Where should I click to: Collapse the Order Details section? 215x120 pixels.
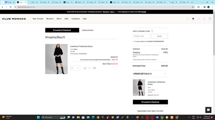coord(165,74)
